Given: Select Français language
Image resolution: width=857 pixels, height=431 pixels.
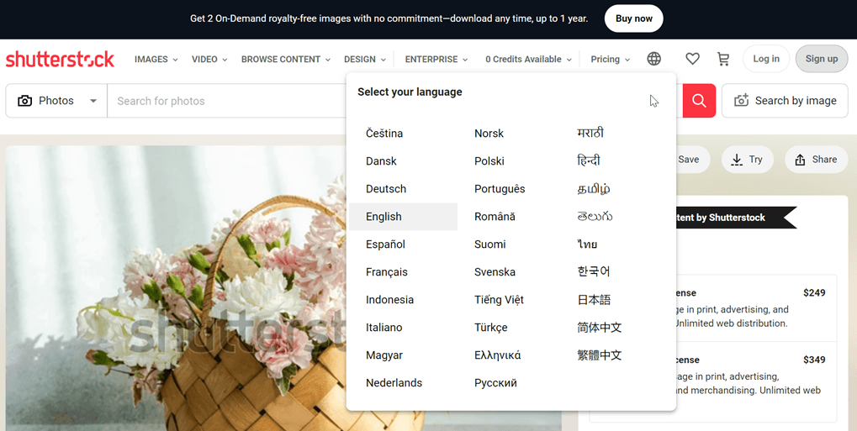Looking at the screenshot, I should [386, 272].
